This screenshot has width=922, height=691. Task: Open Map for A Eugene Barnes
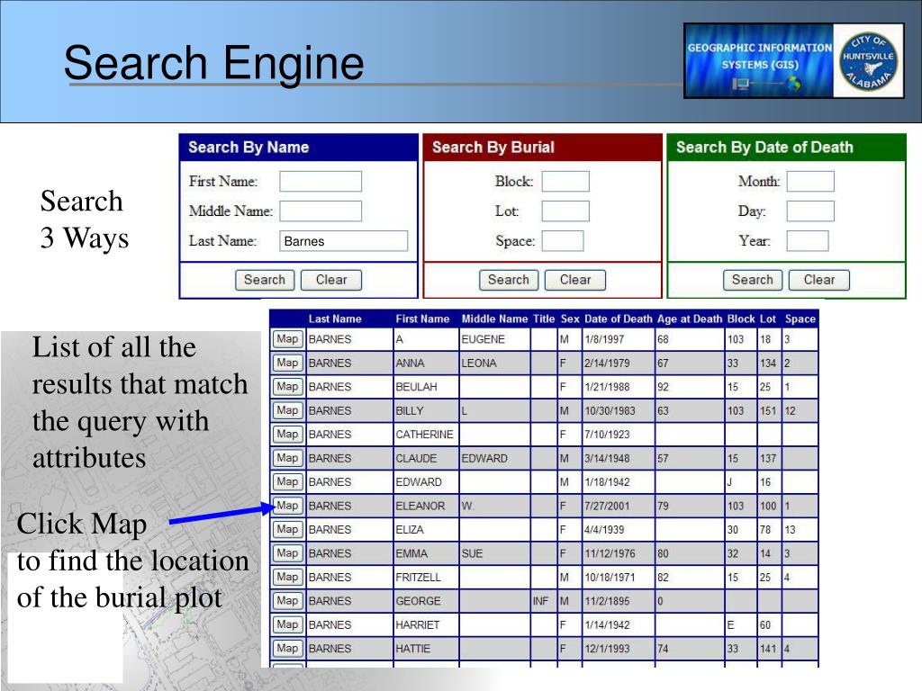(287, 339)
